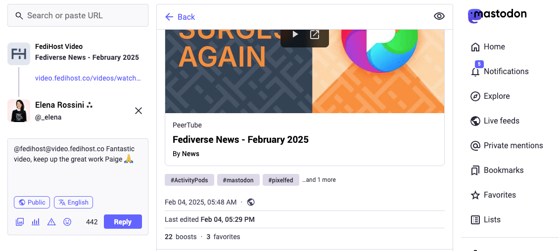Screen dimensions: 559x251
Task: Expand the ...and 1 more hashtags
Action: pos(319,180)
